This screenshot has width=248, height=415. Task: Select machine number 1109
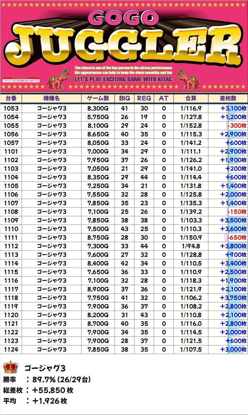(11, 220)
